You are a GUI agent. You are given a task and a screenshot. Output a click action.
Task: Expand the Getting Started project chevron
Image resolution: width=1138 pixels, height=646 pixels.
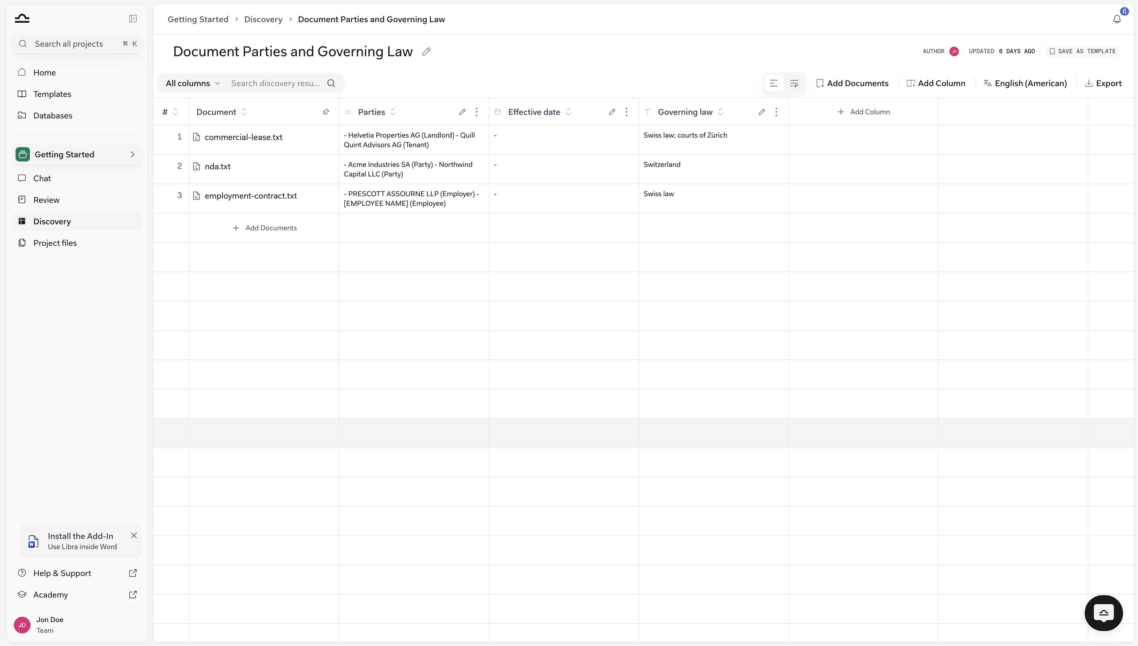click(x=132, y=154)
